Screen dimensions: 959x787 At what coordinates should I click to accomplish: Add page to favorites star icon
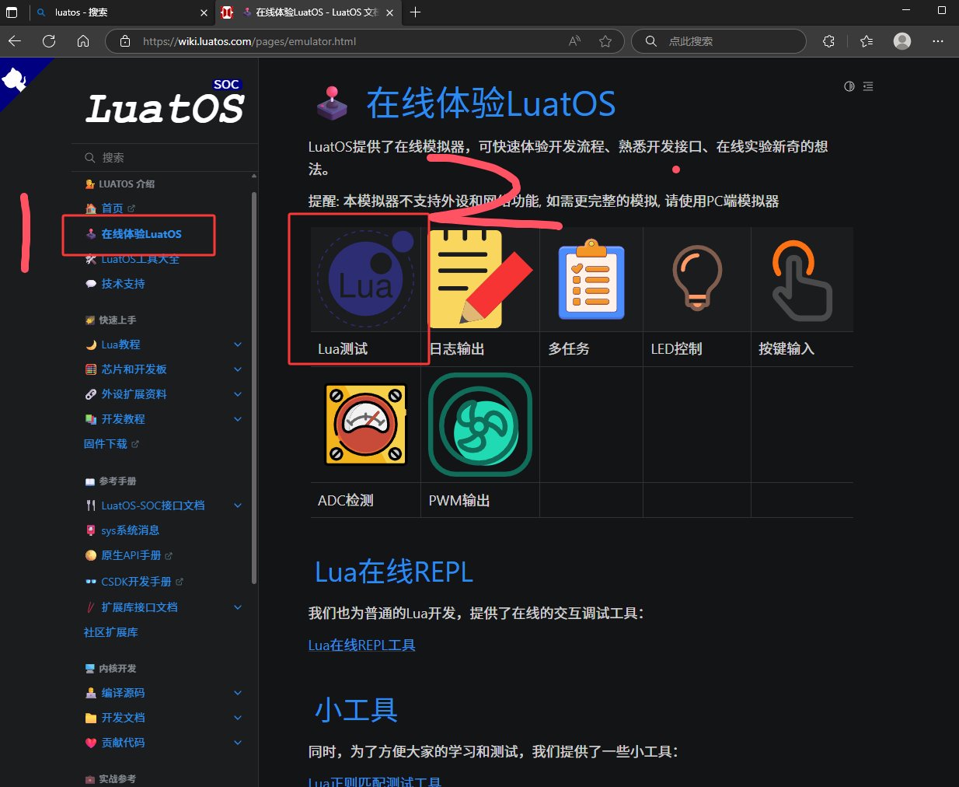(x=605, y=41)
